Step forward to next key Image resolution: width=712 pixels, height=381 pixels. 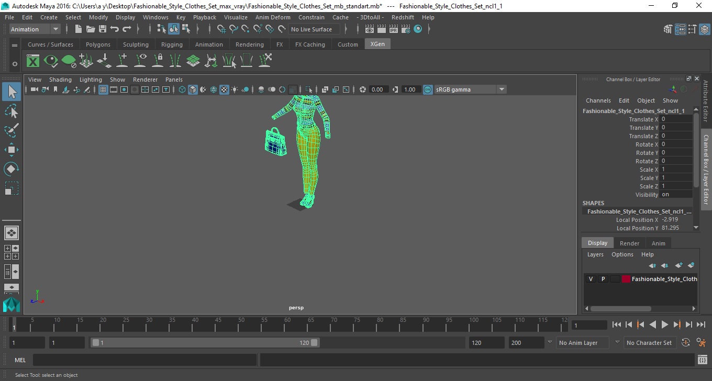[677, 325]
